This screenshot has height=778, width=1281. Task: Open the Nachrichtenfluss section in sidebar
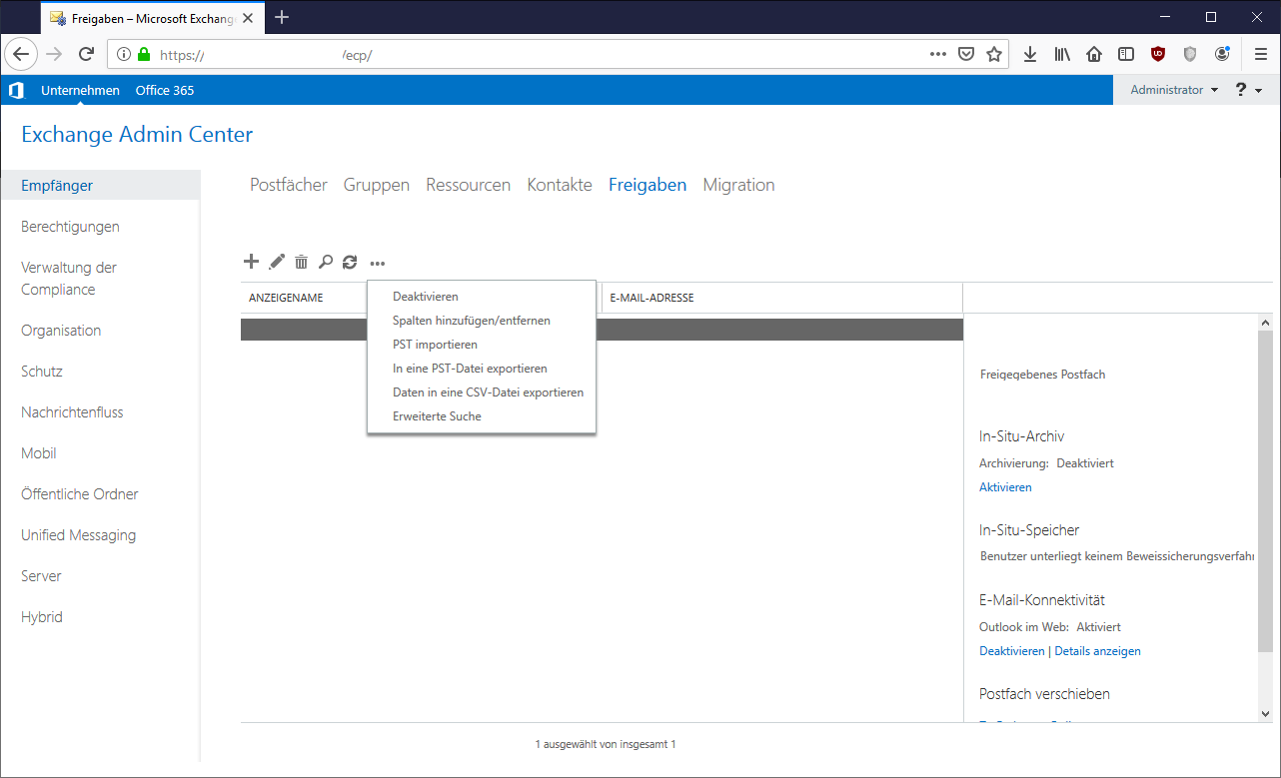pyautogui.click(x=72, y=412)
